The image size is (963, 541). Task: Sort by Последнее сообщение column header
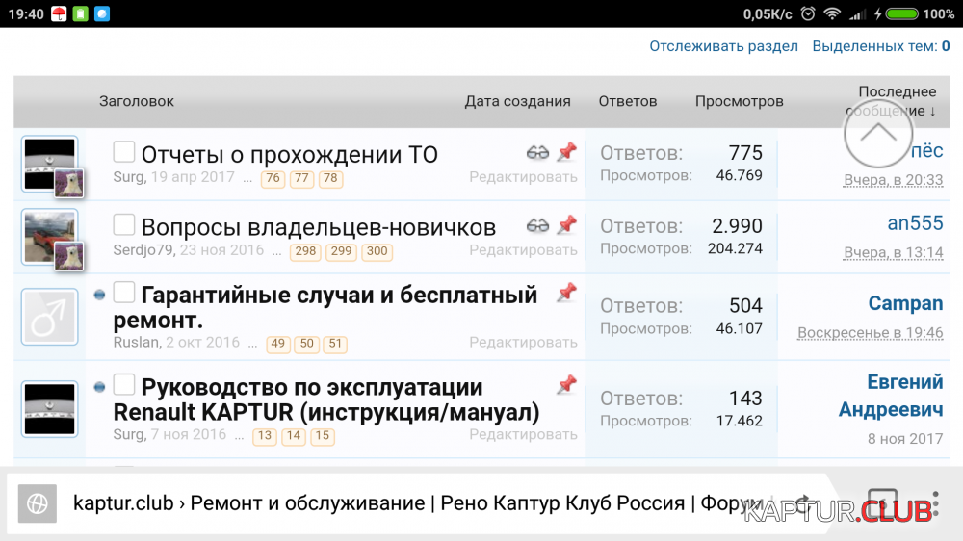click(x=897, y=101)
